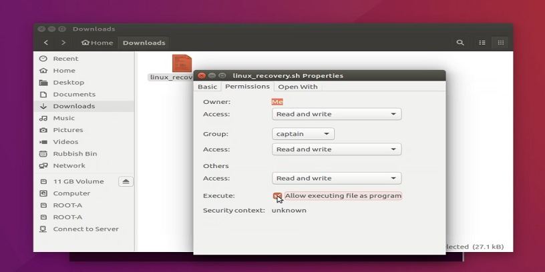Go back with the left arrow button

pyautogui.click(x=46, y=43)
